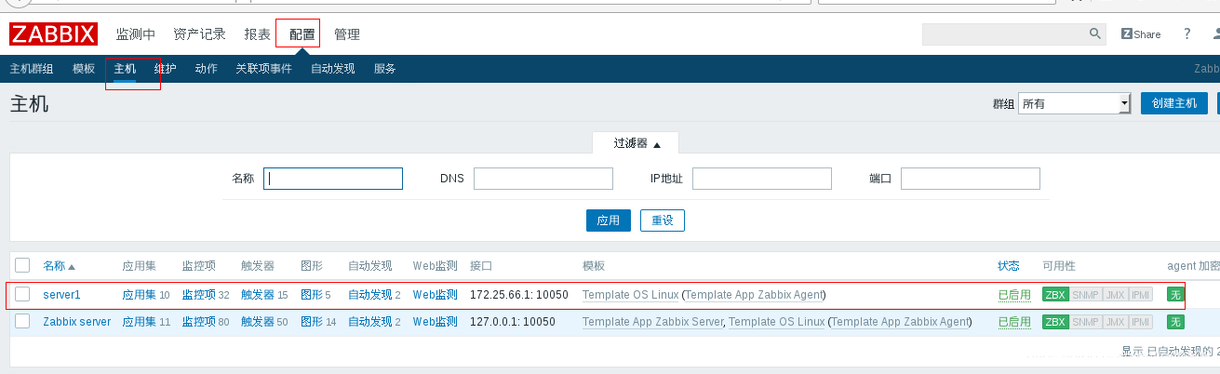Tick the Zabbix server row checkbox
1220x374 pixels.
coord(23,321)
